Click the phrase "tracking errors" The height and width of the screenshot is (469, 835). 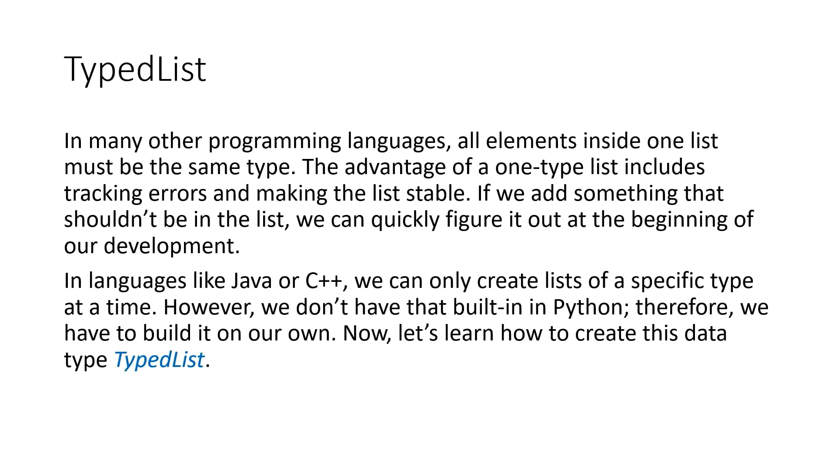(x=135, y=194)
